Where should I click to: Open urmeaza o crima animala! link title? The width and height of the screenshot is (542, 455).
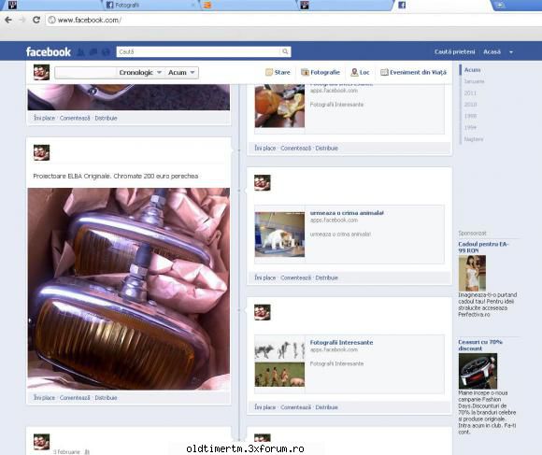[x=347, y=213]
